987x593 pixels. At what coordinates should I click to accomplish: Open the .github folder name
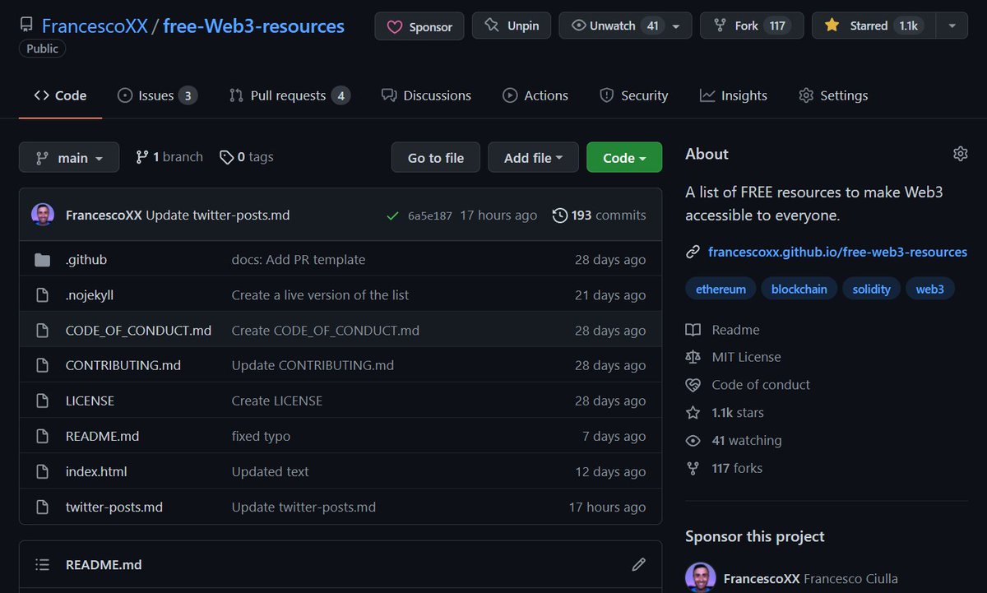(86, 260)
